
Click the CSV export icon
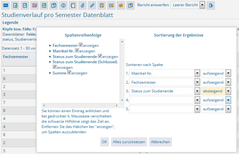point(44,6)
